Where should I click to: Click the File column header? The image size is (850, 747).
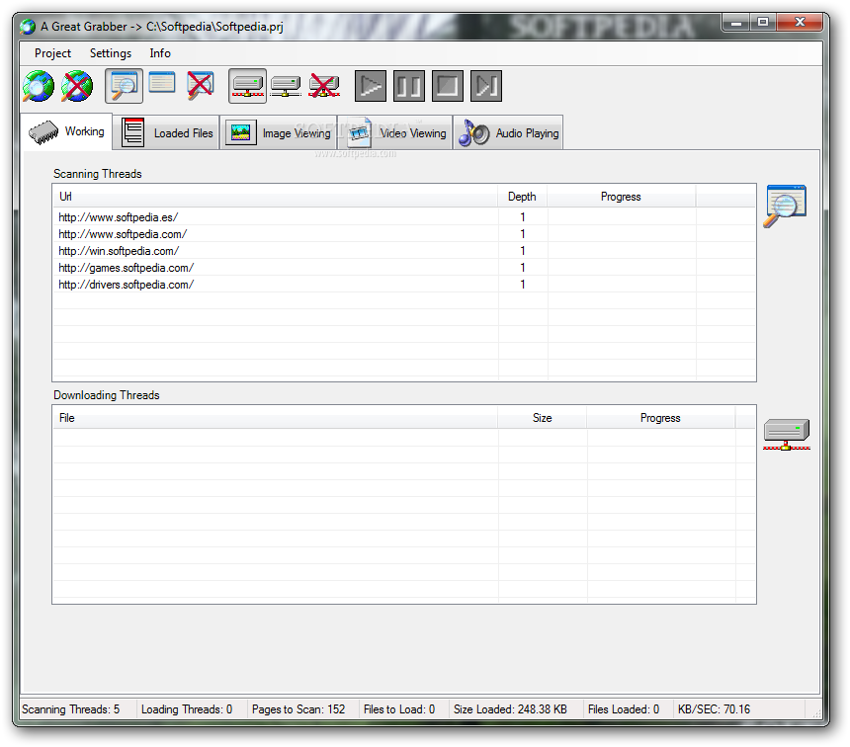(x=276, y=417)
